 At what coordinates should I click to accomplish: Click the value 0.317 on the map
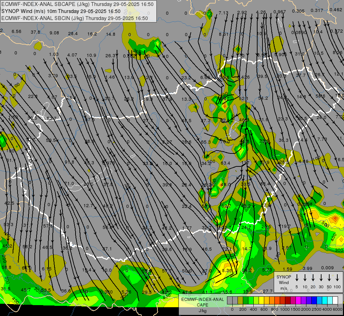[x=317, y=10]
